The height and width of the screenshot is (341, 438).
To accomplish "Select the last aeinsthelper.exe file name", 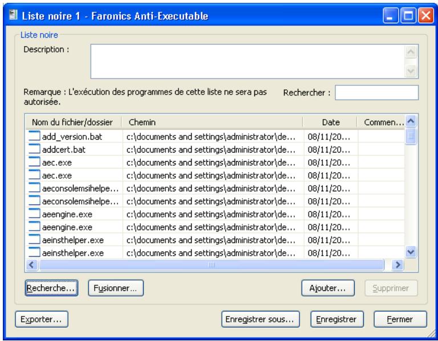I will click(x=73, y=253).
